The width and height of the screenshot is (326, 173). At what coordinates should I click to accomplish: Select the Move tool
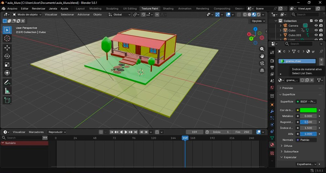coord(7,48)
